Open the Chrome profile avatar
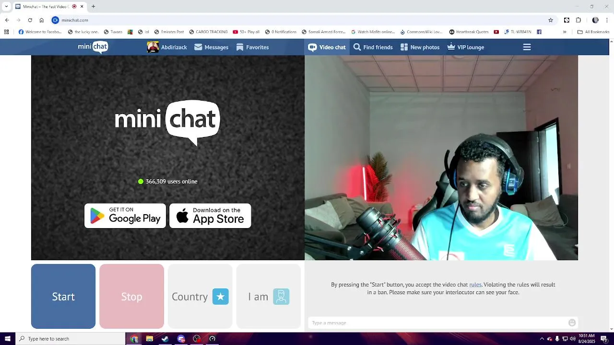This screenshot has height=345, width=614. pyautogui.click(x=595, y=20)
